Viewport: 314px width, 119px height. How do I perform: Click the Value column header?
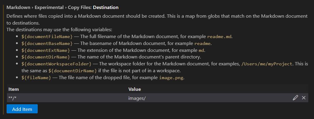click(135, 89)
